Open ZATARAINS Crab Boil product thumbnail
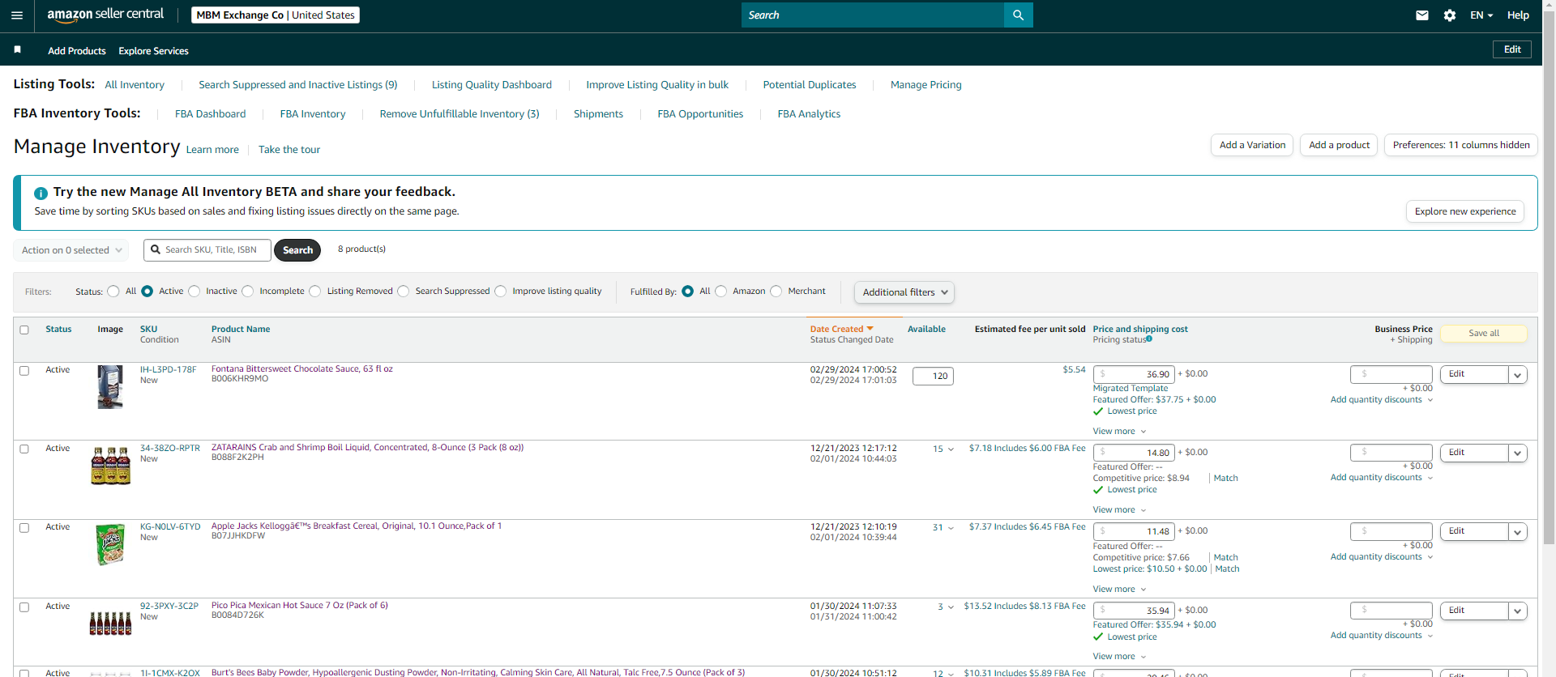1556x677 pixels. click(111, 466)
